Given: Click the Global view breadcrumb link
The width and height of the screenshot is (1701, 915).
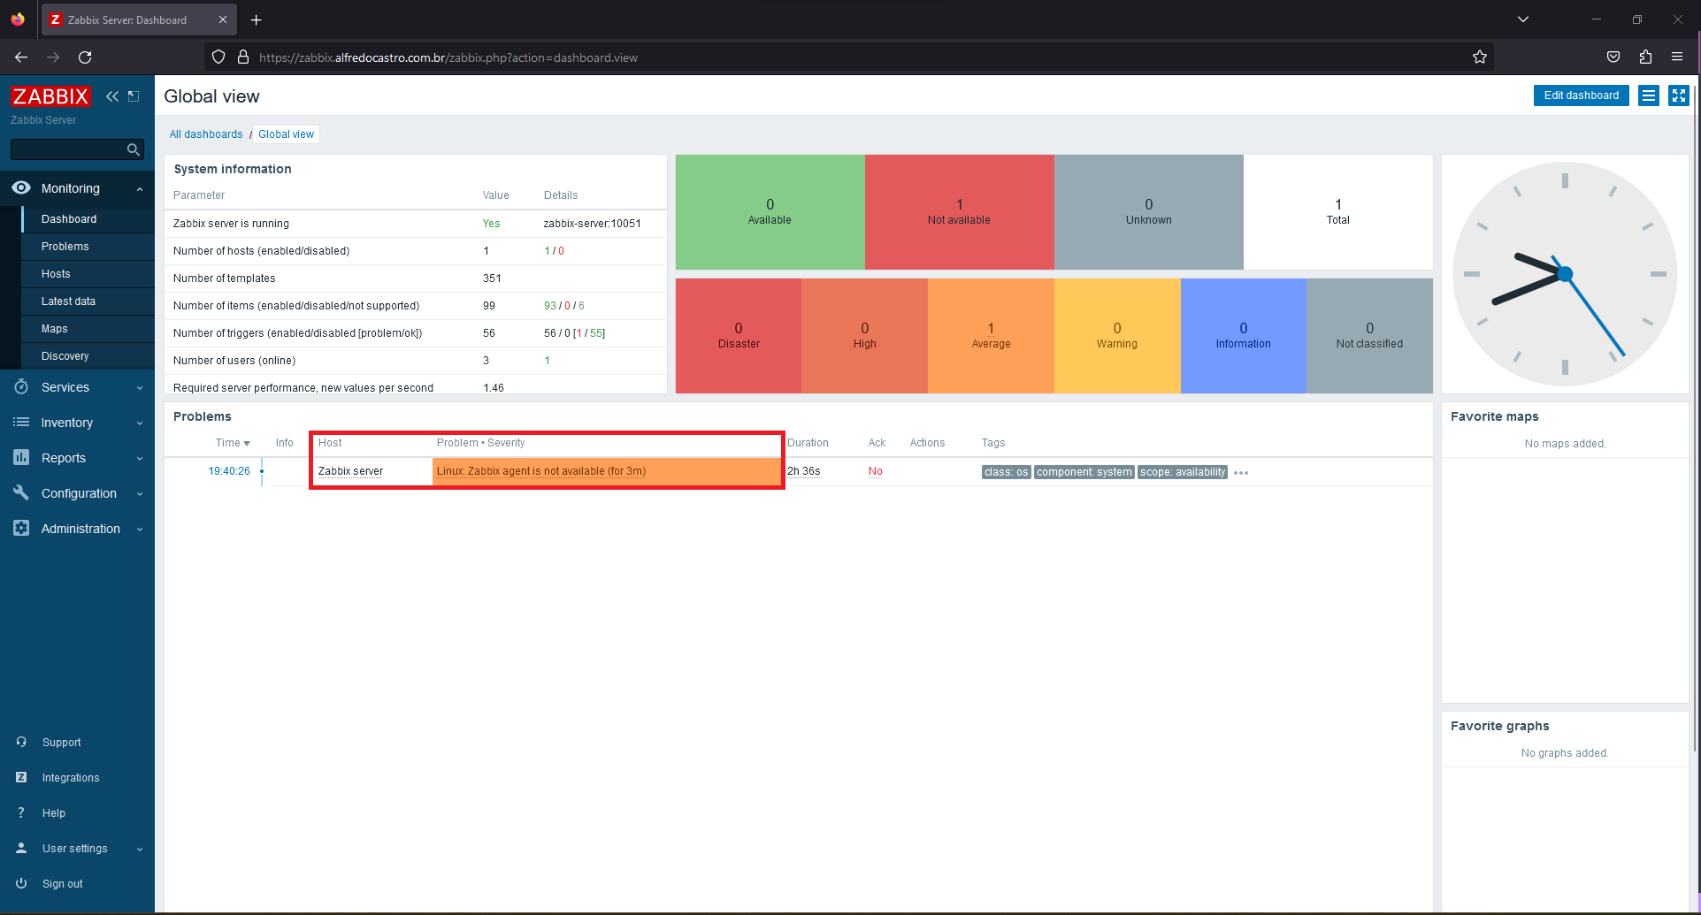Looking at the screenshot, I should pyautogui.click(x=286, y=134).
